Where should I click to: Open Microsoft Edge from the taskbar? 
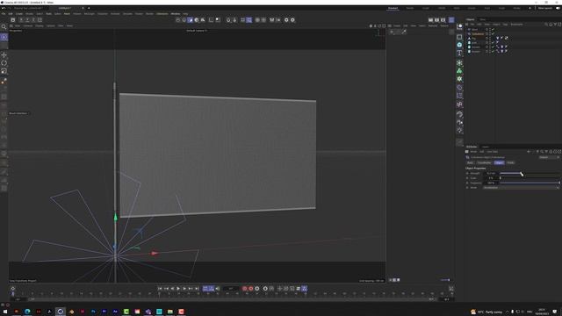click(x=27, y=312)
